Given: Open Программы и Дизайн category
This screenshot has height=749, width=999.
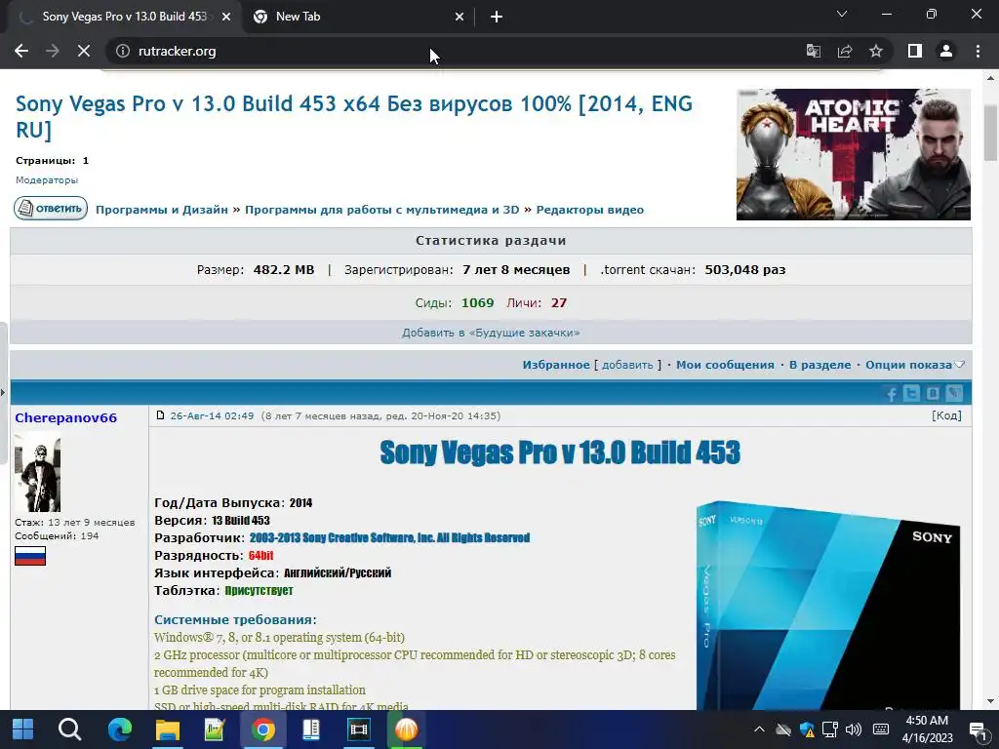Looking at the screenshot, I should click(x=162, y=210).
